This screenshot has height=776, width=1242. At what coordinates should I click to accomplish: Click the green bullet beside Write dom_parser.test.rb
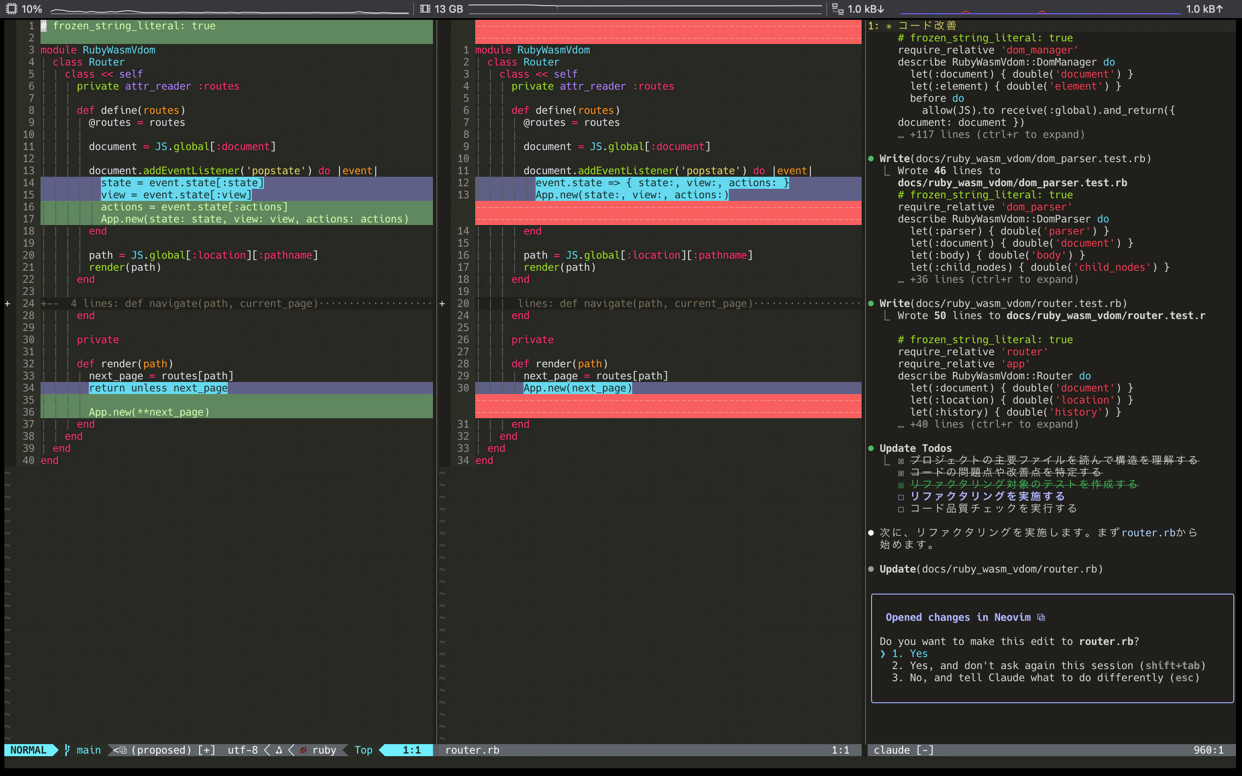[871, 159]
